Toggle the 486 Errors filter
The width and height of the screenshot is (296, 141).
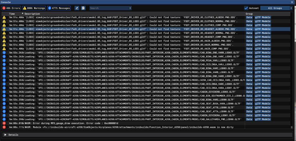click(x=11, y=8)
